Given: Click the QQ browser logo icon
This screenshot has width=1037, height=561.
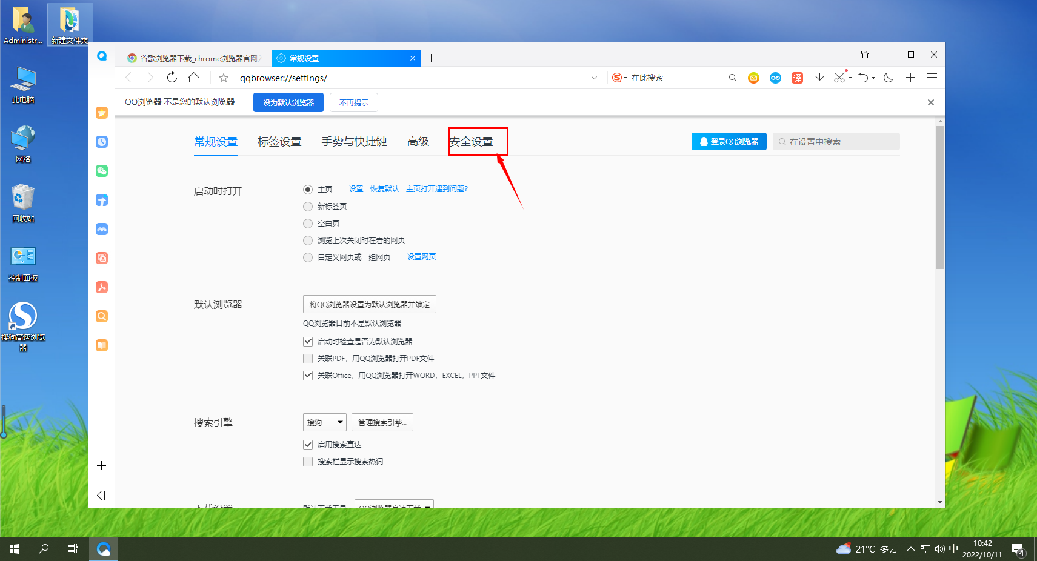Looking at the screenshot, I should pos(102,56).
